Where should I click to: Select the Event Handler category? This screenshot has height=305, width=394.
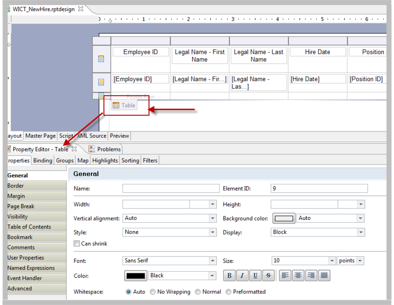point(36,278)
